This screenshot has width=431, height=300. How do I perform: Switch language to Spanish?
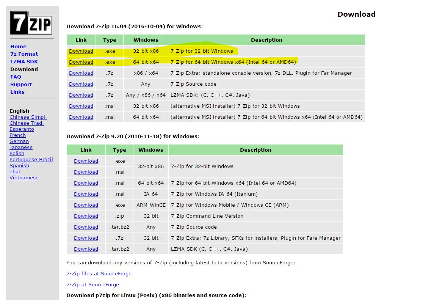click(19, 165)
